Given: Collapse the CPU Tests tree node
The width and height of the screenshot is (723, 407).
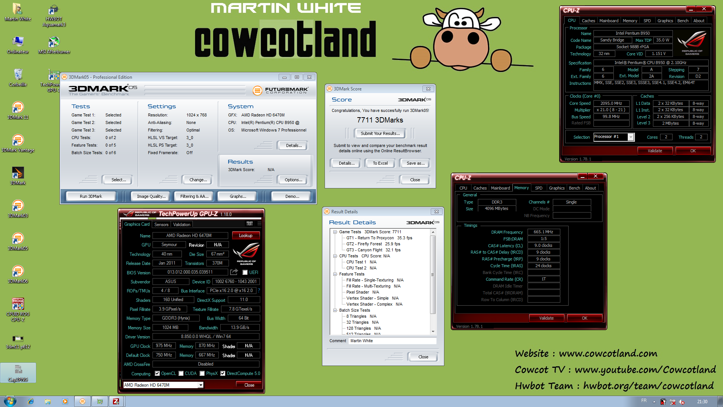Looking at the screenshot, I should pyautogui.click(x=335, y=256).
